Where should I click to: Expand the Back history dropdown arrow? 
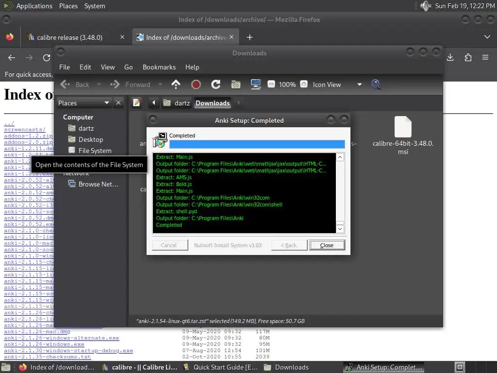point(99,85)
